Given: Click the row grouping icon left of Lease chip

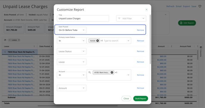Looking at the screenshot, I should (x=5, y=40).
